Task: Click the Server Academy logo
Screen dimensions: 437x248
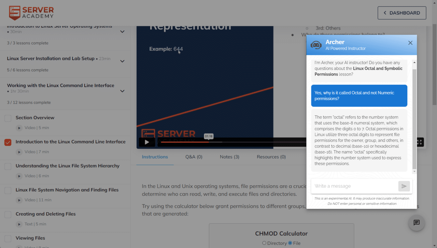Action: pyautogui.click(x=31, y=13)
